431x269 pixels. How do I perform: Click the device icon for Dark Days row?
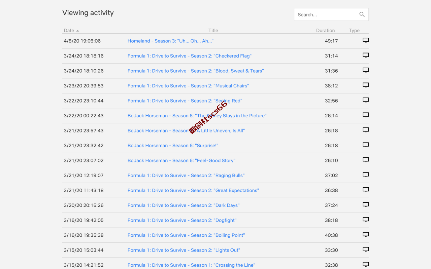[366, 204]
